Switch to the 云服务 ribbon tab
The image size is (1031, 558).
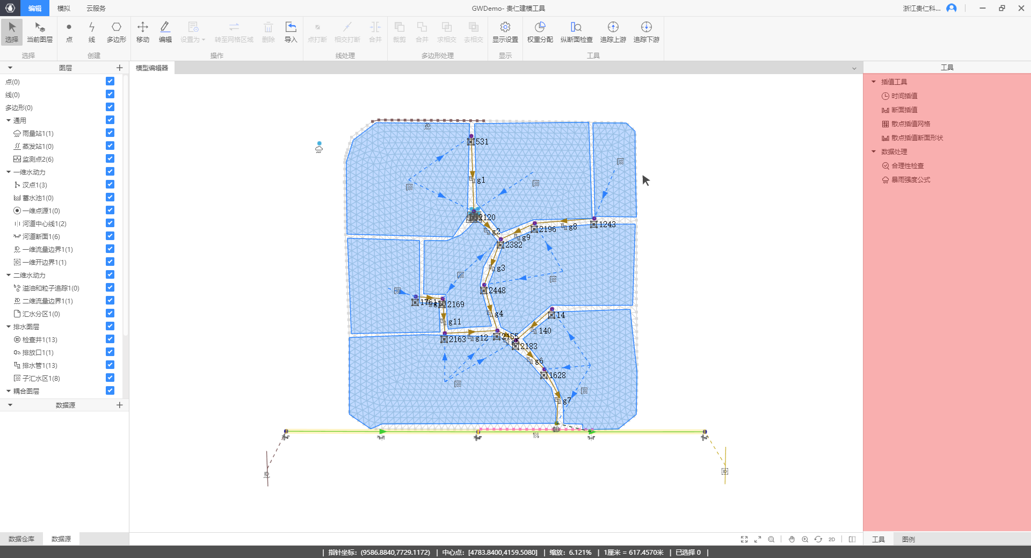point(96,8)
